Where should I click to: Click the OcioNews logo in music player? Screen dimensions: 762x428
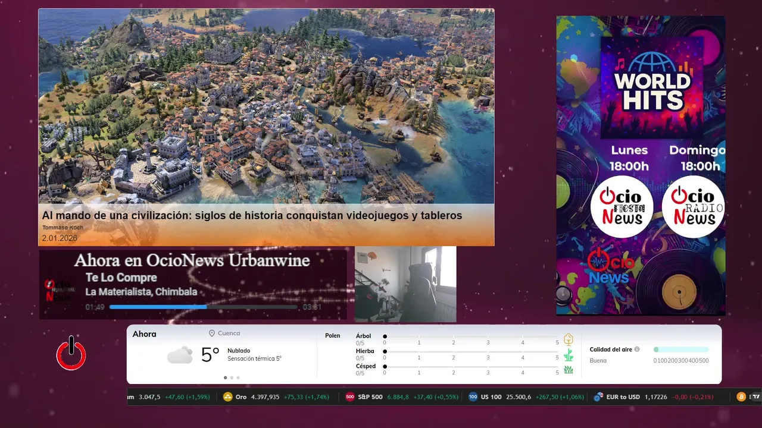point(60,291)
